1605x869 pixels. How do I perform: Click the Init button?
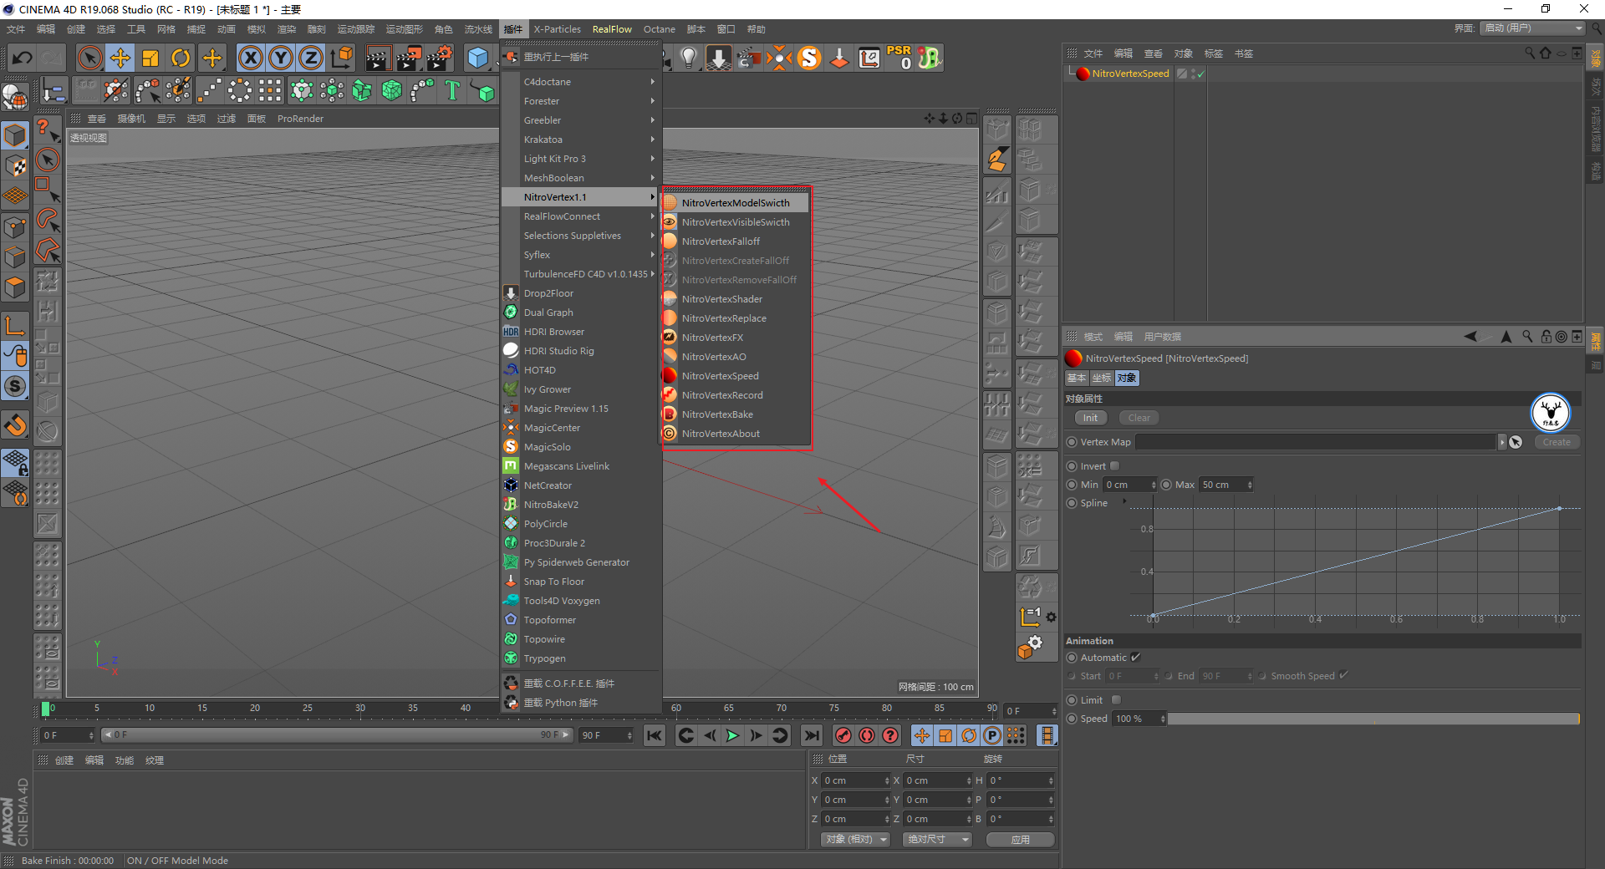[1090, 418]
